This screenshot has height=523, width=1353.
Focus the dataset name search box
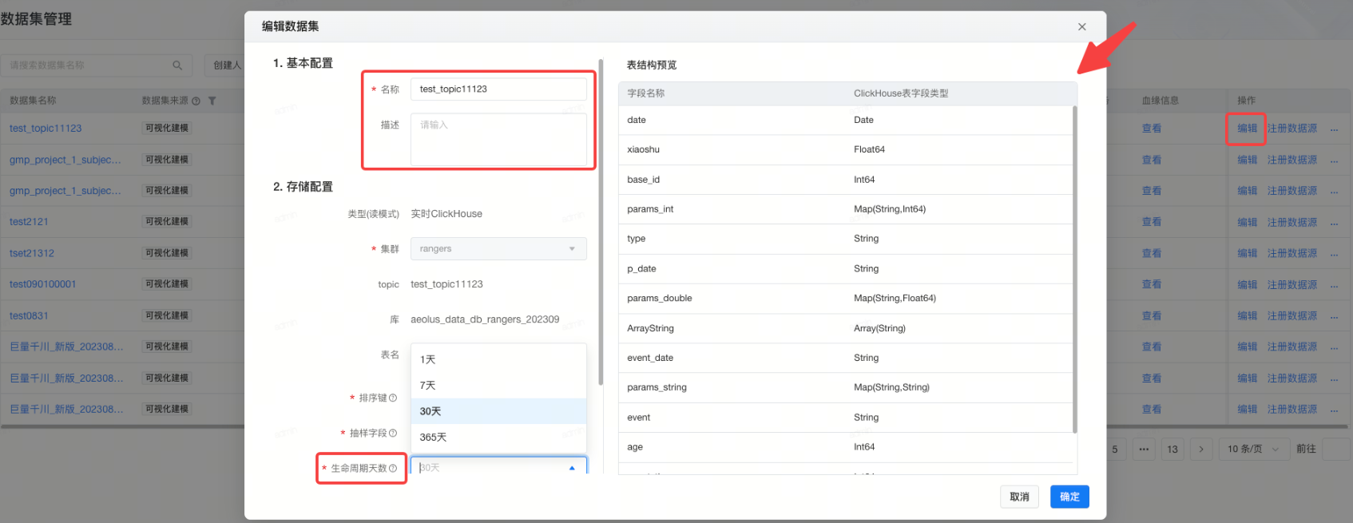point(96,65)
